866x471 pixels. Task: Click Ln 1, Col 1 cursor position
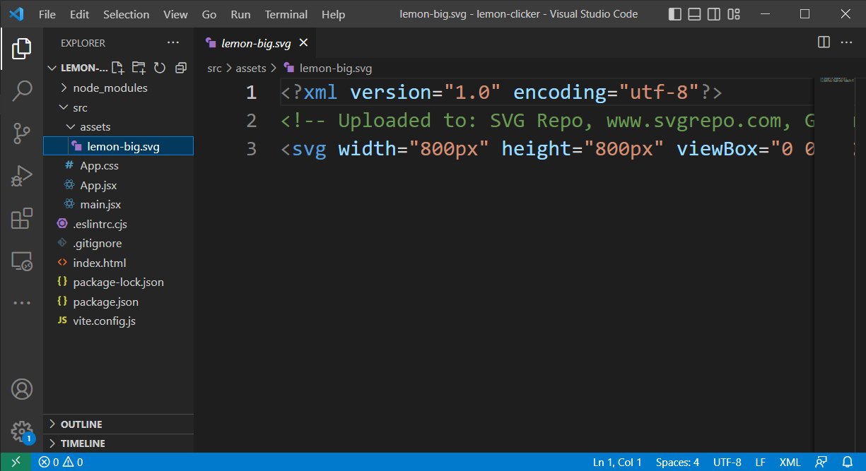click(617, 463)
